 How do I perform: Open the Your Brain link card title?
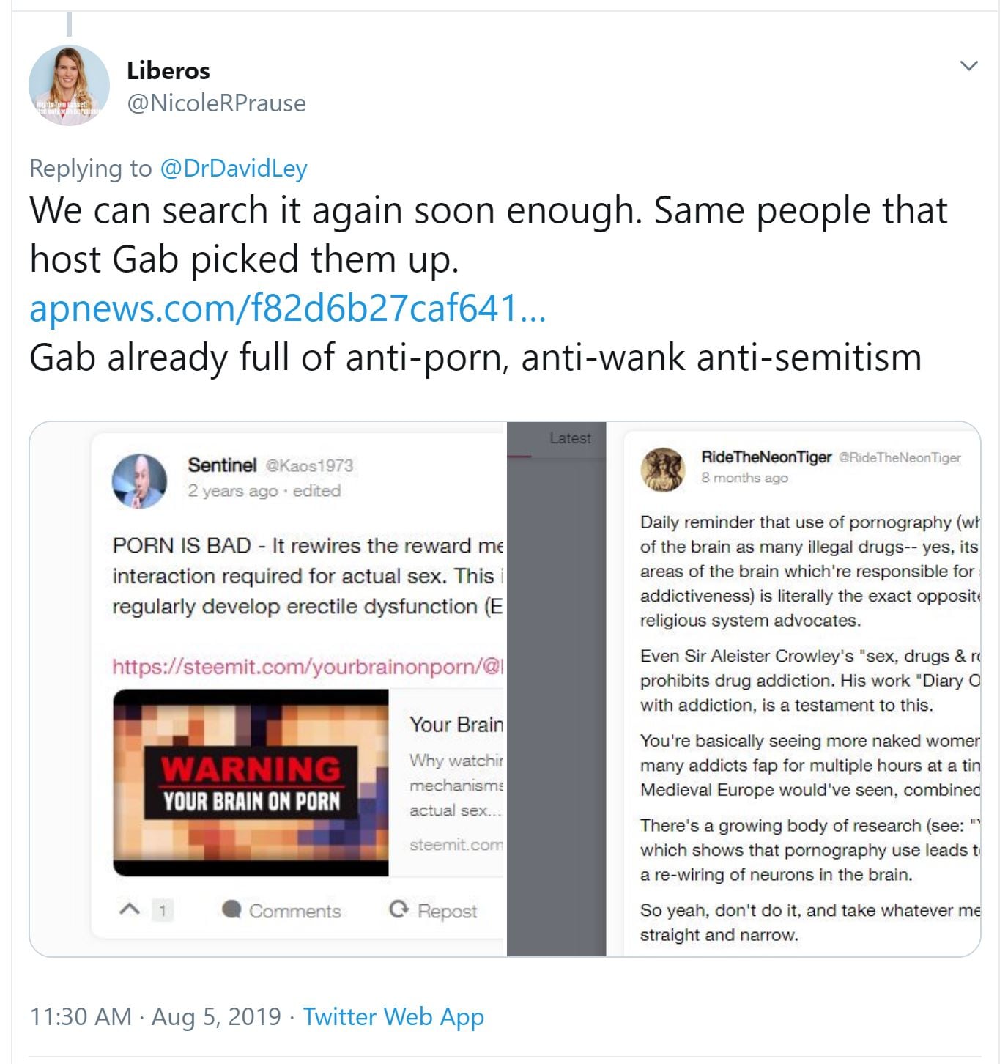[456, 725]
